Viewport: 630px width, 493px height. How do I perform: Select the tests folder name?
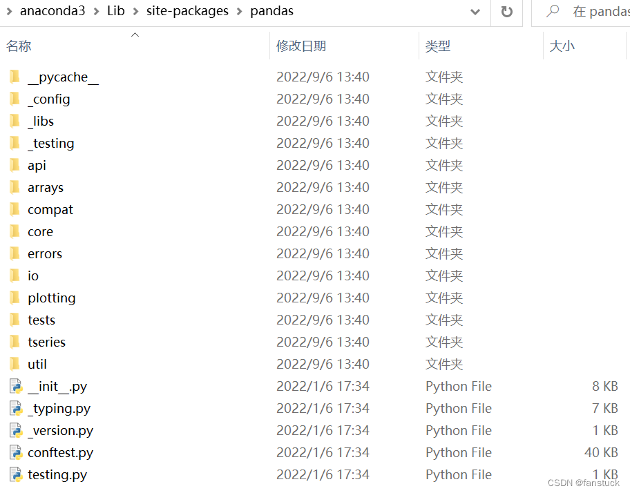(x=41, y=320)
